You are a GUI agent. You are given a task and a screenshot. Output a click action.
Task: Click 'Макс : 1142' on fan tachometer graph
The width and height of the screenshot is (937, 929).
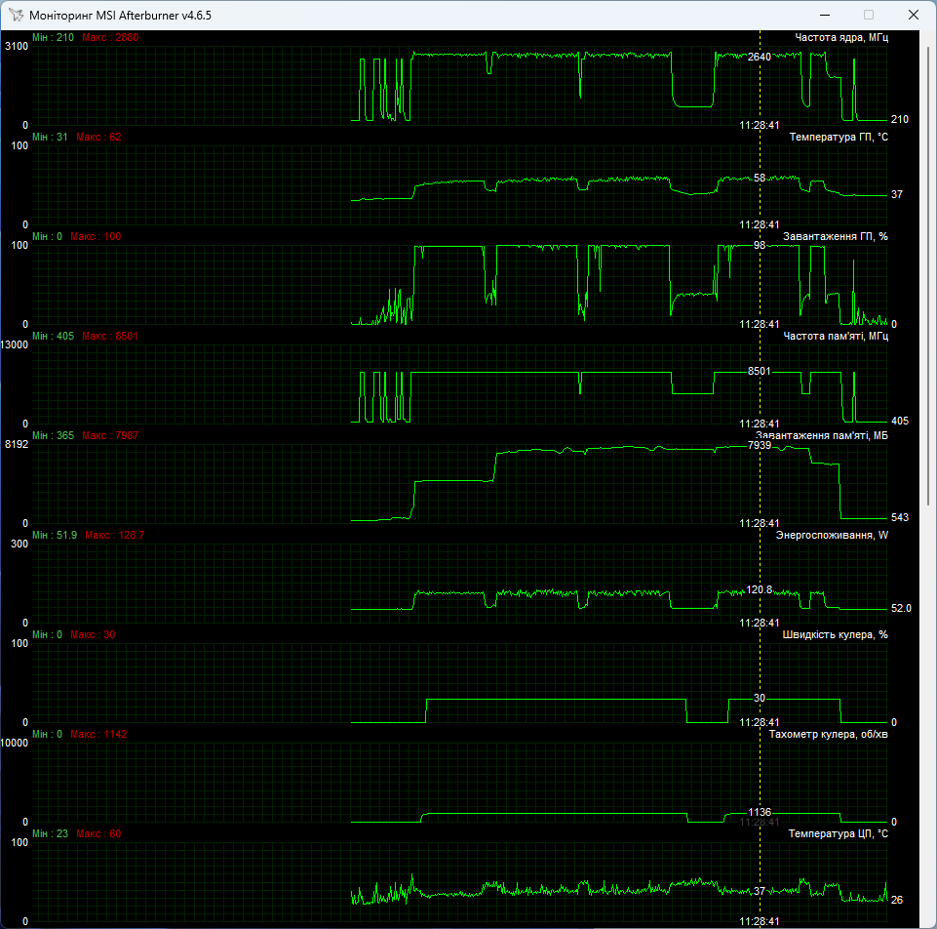point(98,734)
